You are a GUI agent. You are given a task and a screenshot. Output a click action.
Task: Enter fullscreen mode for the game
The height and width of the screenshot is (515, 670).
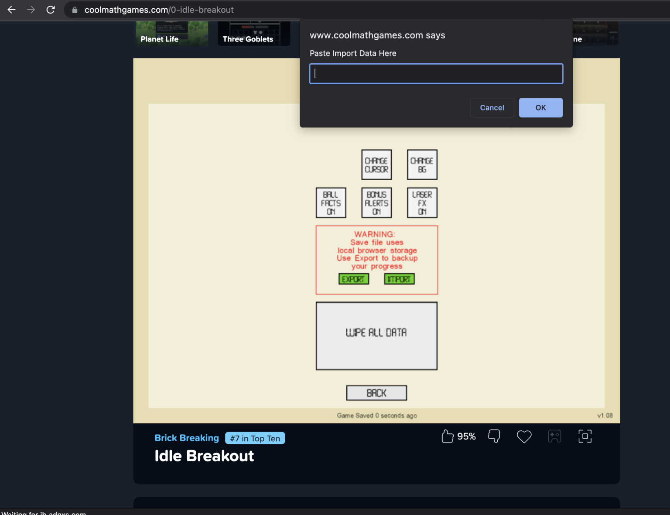click(585, 436)
